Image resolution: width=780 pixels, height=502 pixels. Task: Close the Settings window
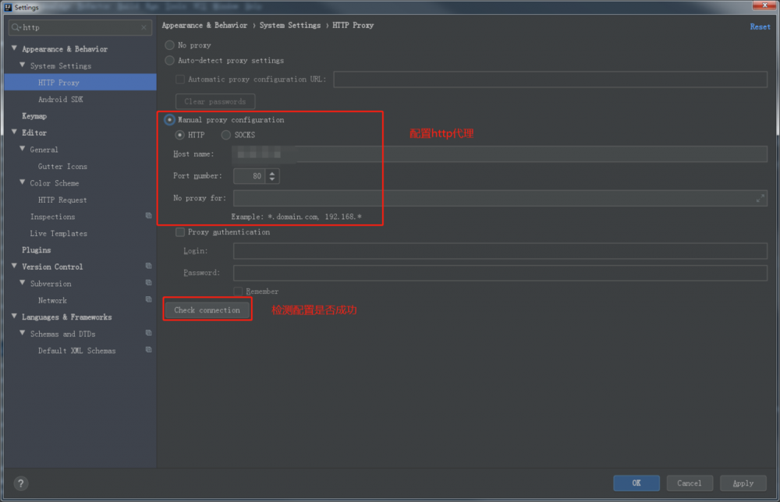click(765, 5)
